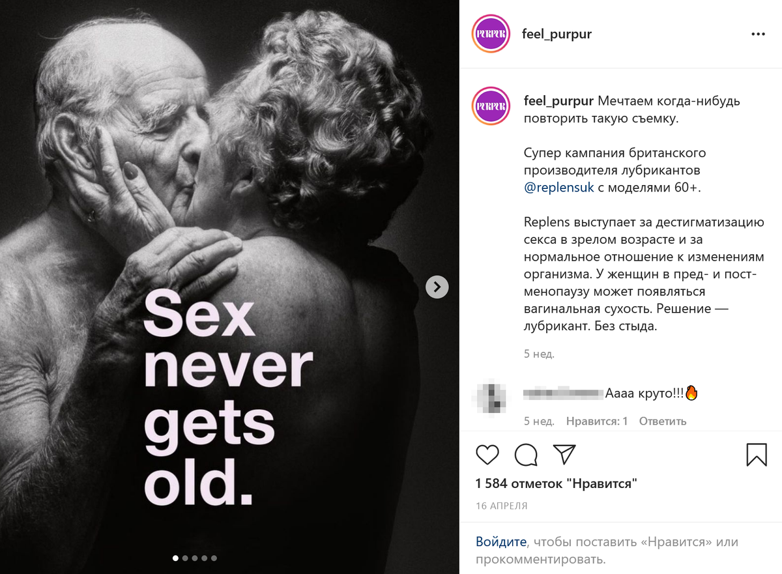Click the Войдите login link
The height and width of the screenshot is (574, 782).
pyautogui.click(x=500, y=541)
